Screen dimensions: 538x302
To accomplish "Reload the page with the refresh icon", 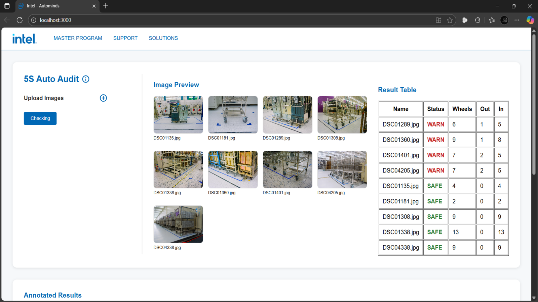I will (20, 20).
